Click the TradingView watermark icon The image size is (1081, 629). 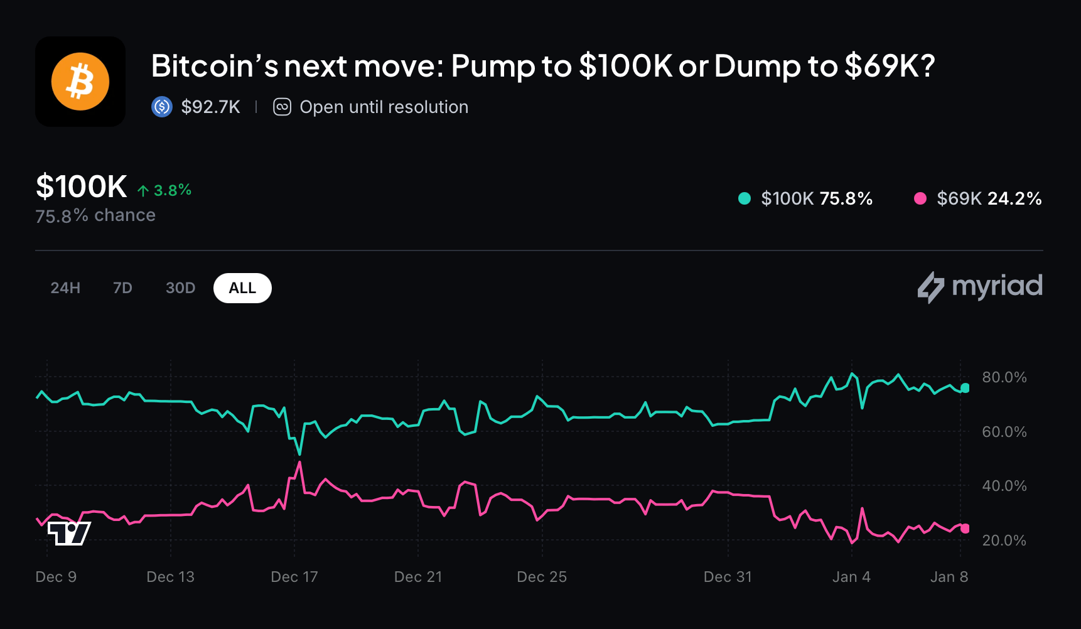(x=68, y=535)
